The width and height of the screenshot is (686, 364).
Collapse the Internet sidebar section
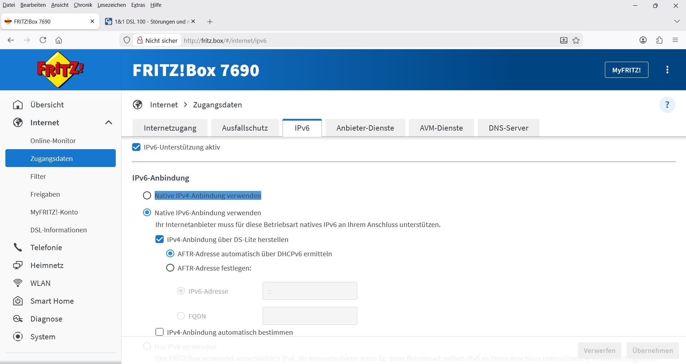[109, 122]
